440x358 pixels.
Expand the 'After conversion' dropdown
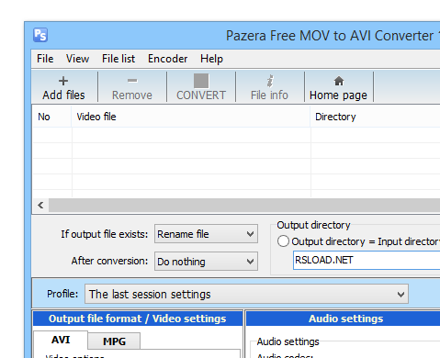tap(206, 262)
